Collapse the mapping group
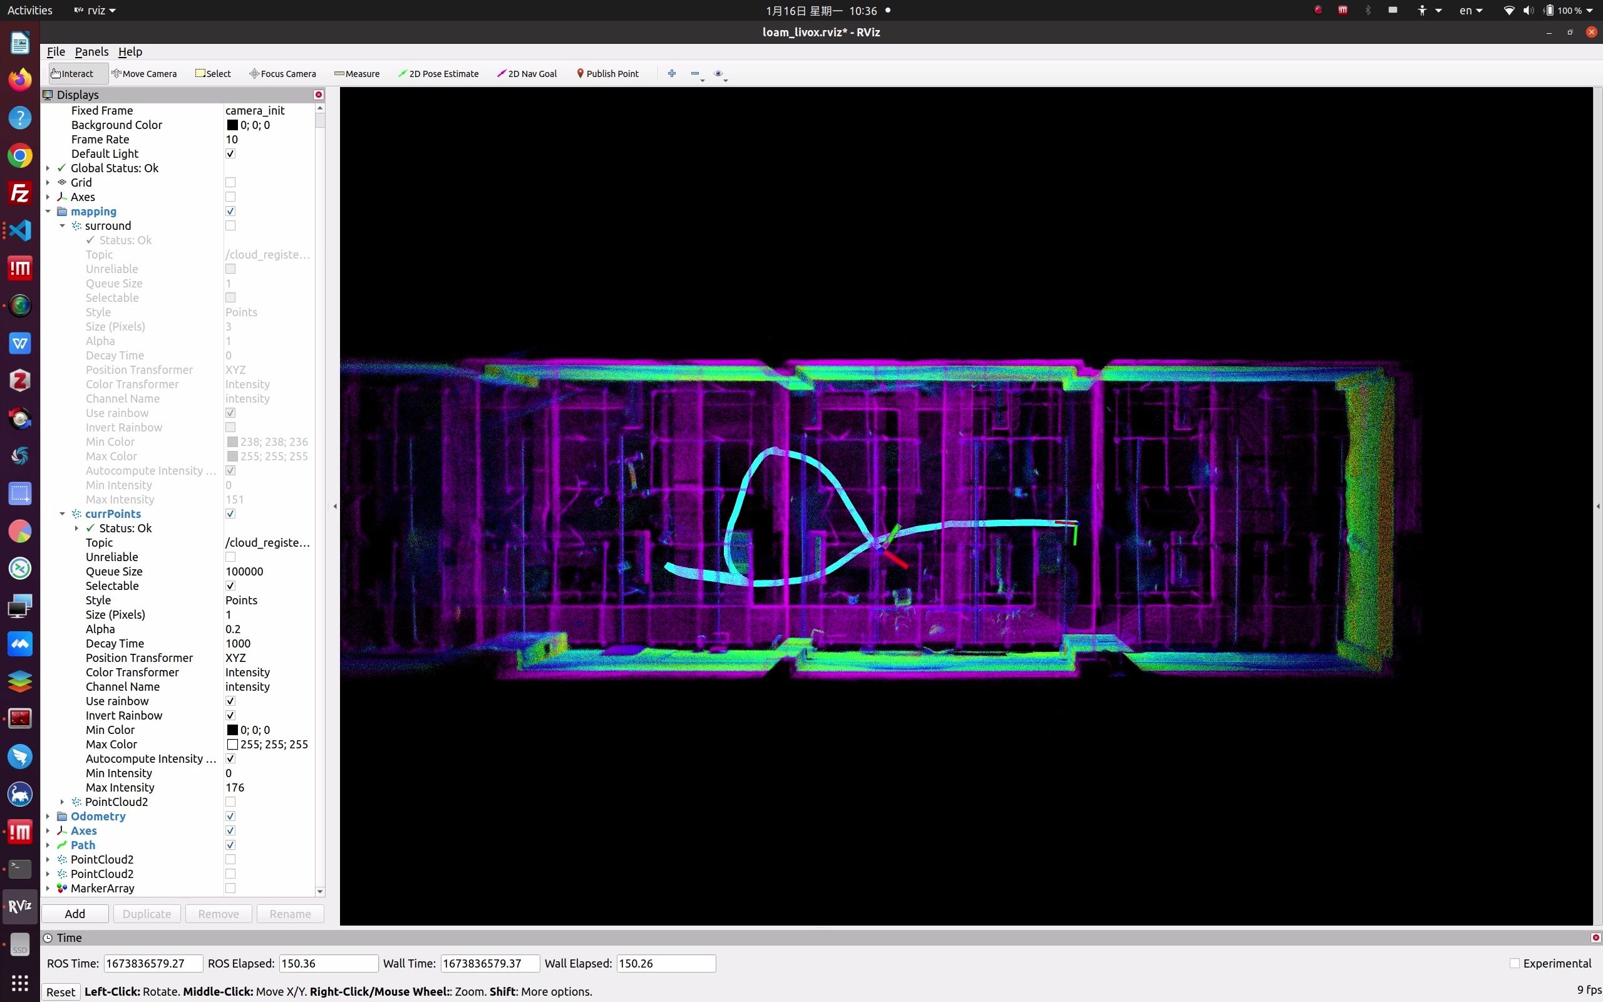 click(x=48, y=212)
